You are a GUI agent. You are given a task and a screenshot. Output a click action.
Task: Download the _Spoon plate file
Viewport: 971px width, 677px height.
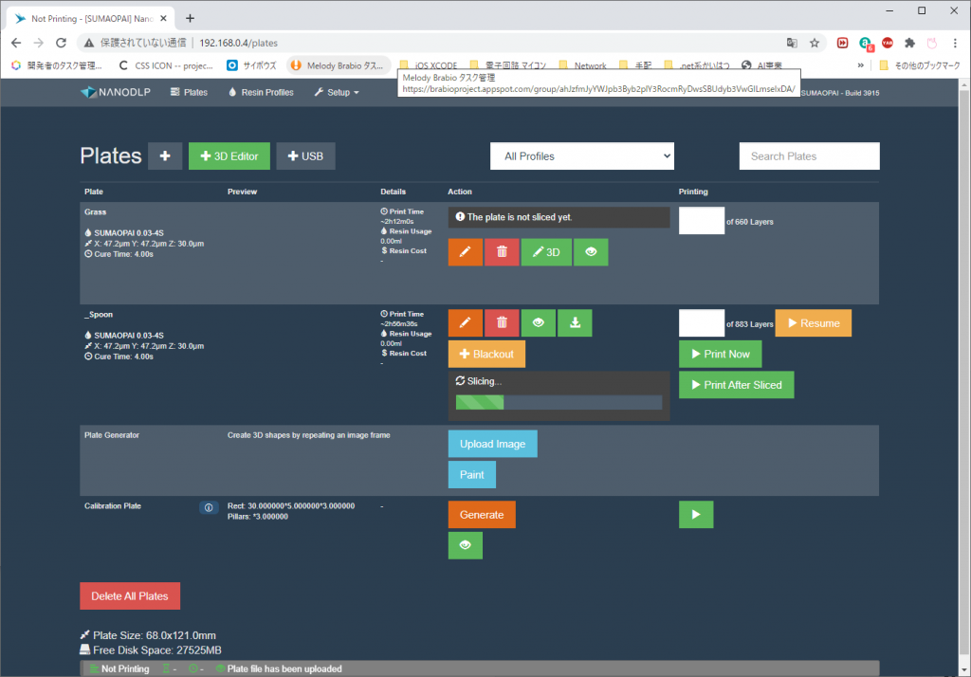click(575, 322)
